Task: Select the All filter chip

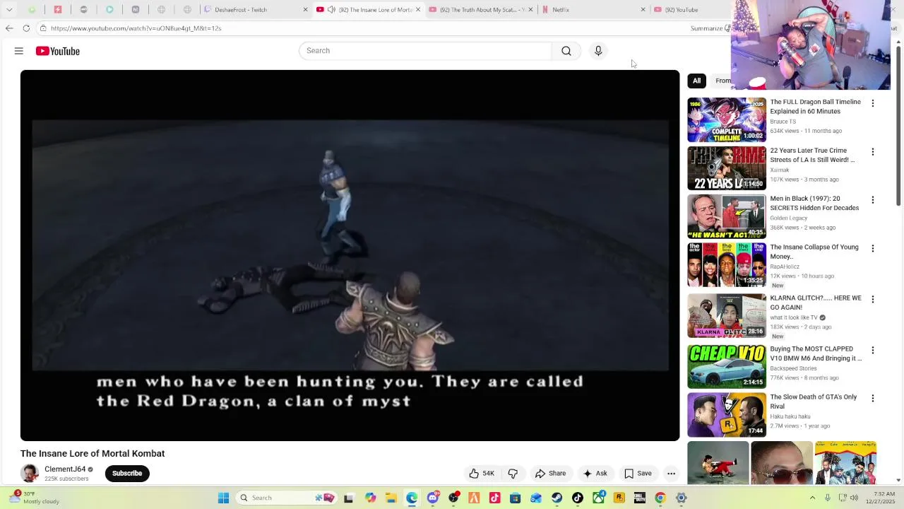Action: coord(696,81)
